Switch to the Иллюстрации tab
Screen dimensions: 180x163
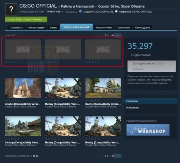coord(36,27)
